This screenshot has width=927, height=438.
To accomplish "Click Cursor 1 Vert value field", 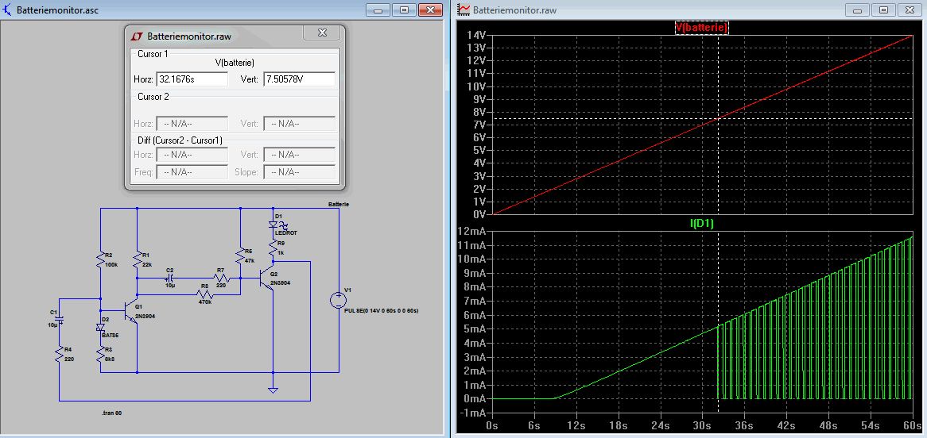I will pos(298,79).
